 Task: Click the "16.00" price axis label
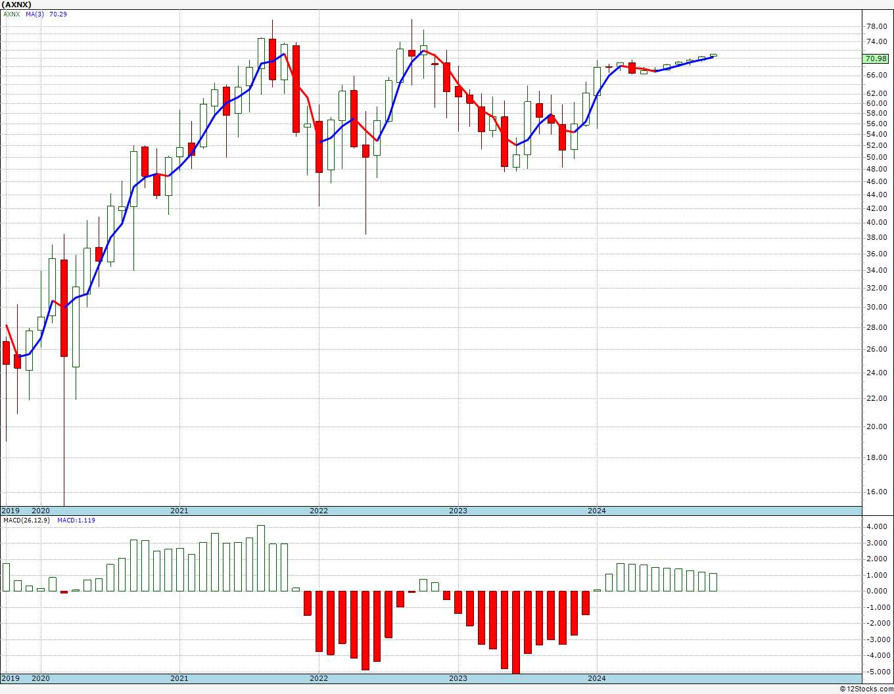tap(877, 492)
